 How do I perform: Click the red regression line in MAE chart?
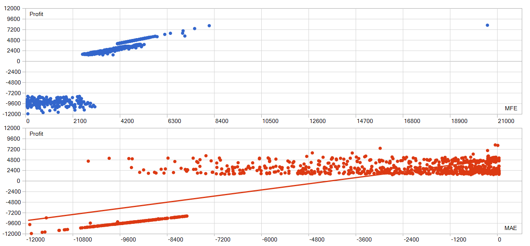click(205, 196)
